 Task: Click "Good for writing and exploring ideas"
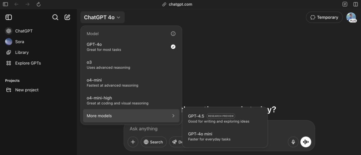pos(219,121)
